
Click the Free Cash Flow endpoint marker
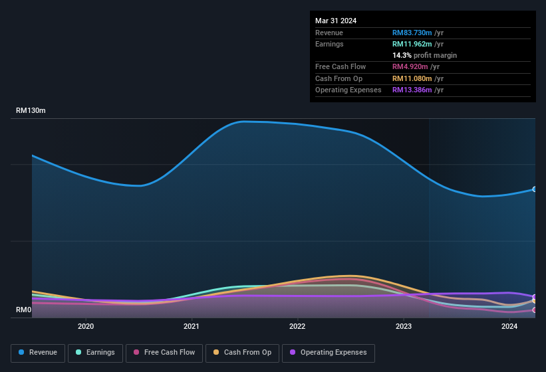tap(535, 310)
